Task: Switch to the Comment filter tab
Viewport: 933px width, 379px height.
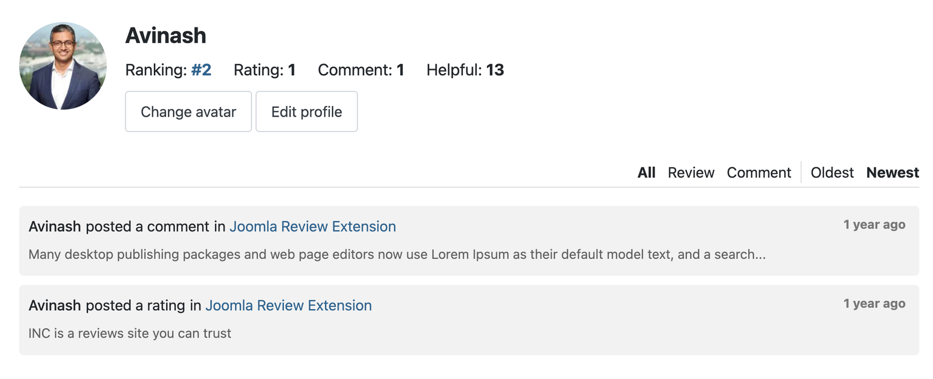Action: (759, 173)
